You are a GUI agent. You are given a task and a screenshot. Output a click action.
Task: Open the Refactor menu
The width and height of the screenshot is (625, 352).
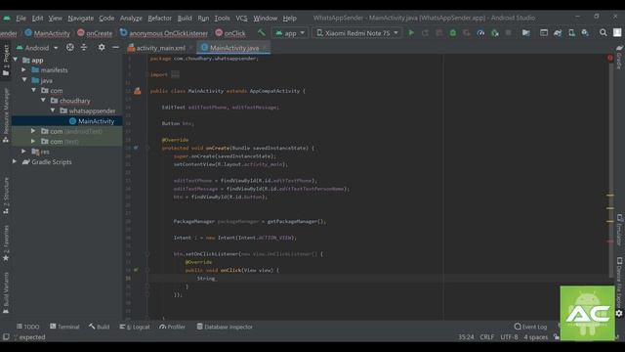point(159,19)
